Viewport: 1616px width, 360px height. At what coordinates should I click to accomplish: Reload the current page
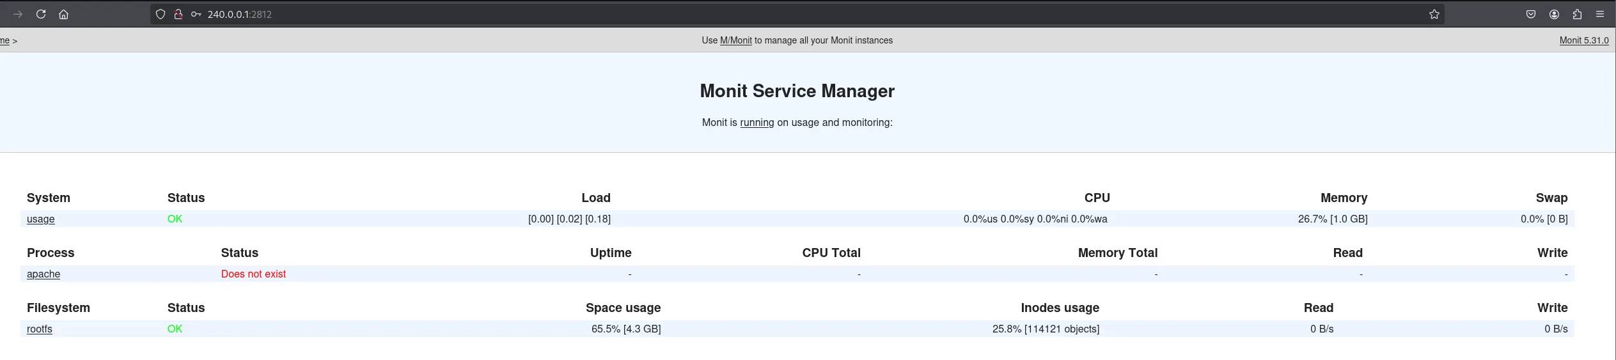(x=41, y=14)
